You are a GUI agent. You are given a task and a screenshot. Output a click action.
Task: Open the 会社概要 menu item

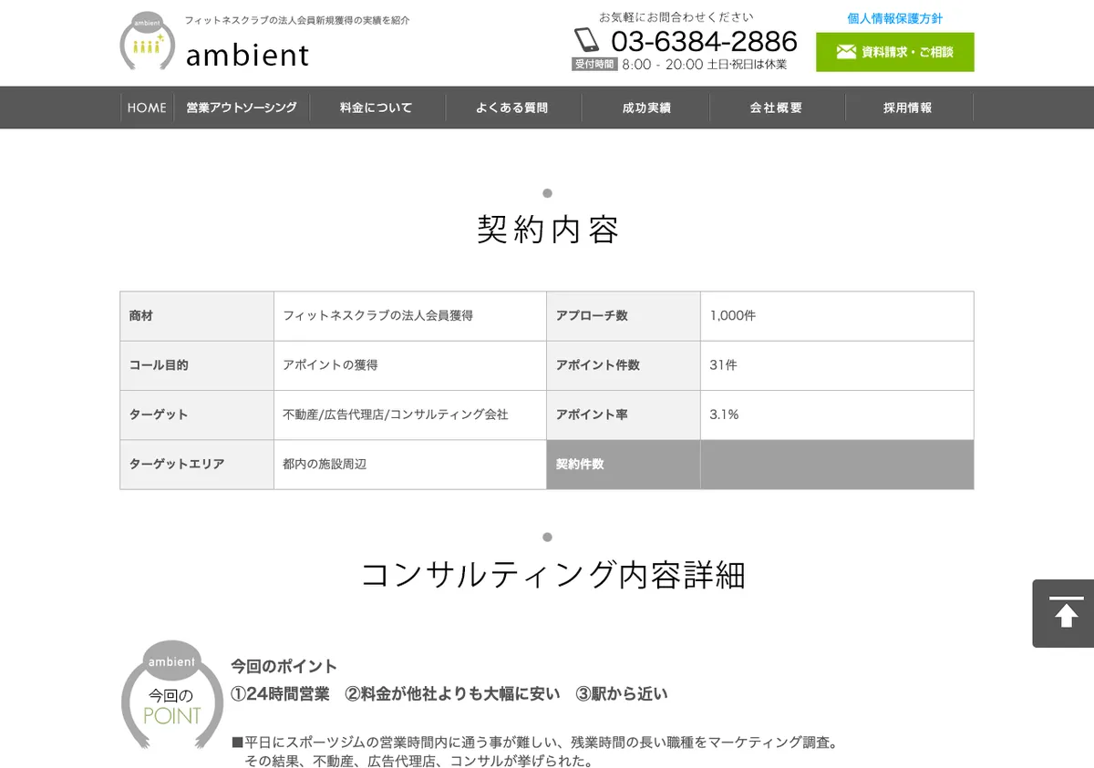click(x=777, y=108)
